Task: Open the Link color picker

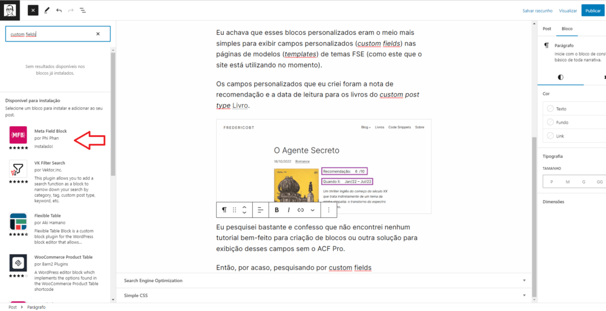Action: coord(574,136)
